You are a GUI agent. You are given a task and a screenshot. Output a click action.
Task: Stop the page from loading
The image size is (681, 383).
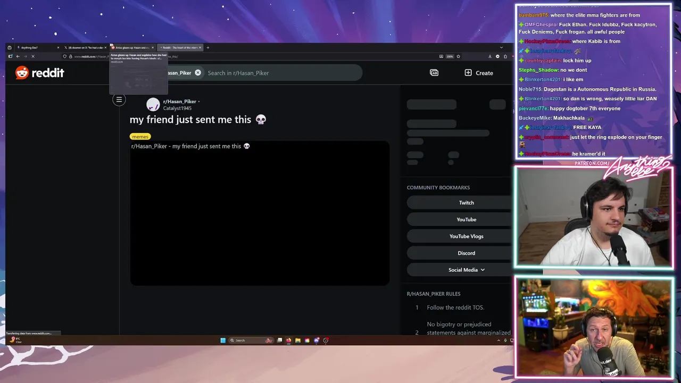coord(33,56)
